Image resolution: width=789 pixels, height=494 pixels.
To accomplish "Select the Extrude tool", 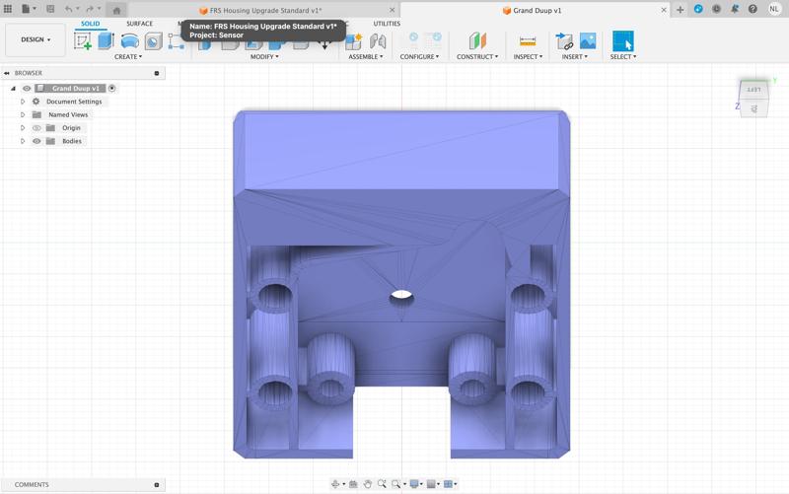I will tap(106, 40).
